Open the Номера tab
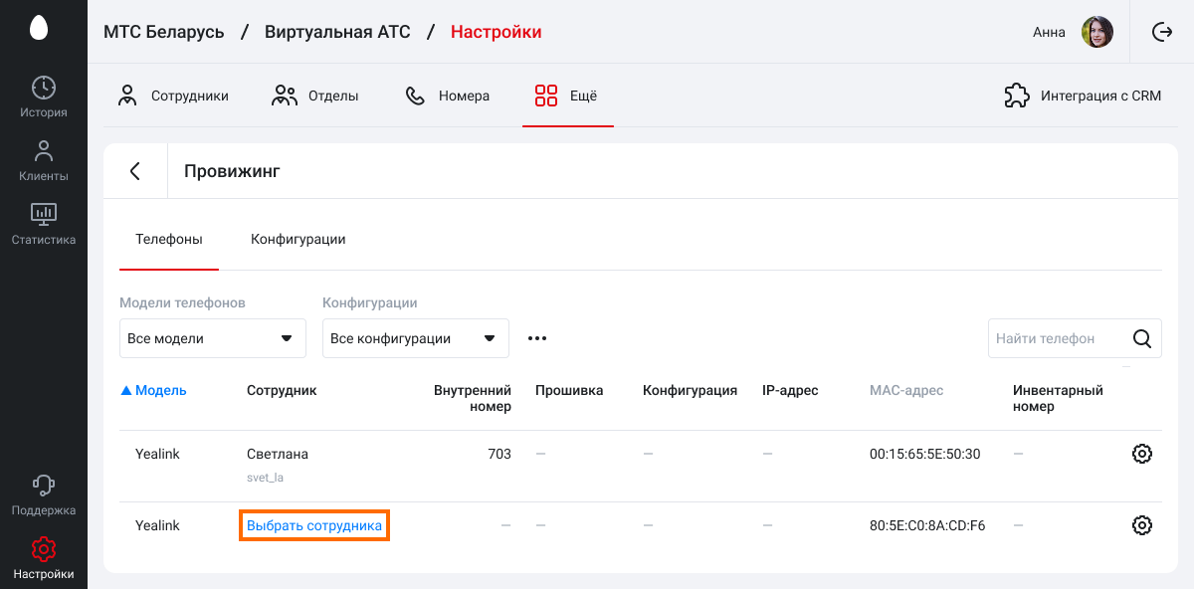Image resolution: width=1194 pixels, height=589 pixels. [448, 97]
